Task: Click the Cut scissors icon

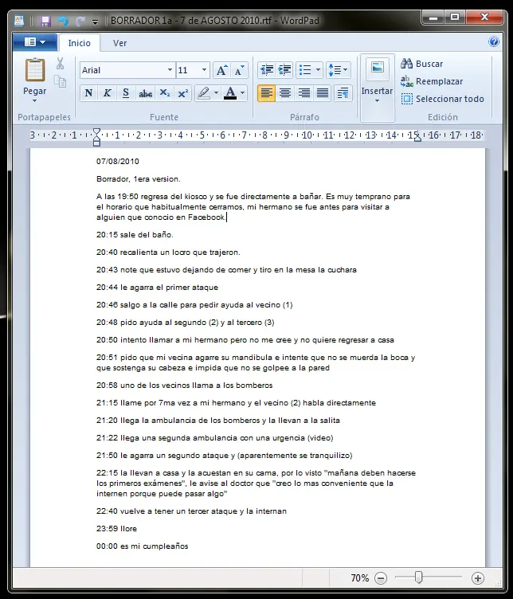Action: coord(60,64)
